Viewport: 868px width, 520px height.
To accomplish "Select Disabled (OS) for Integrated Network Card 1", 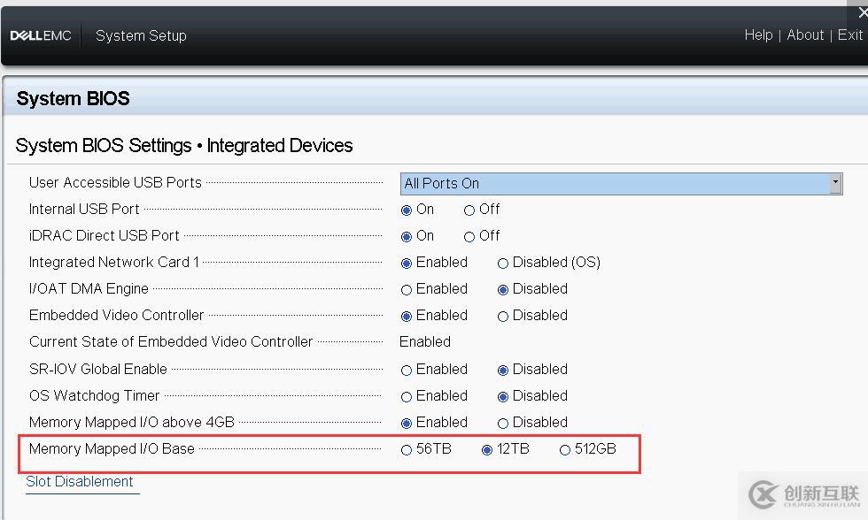I will pos(503,264).
